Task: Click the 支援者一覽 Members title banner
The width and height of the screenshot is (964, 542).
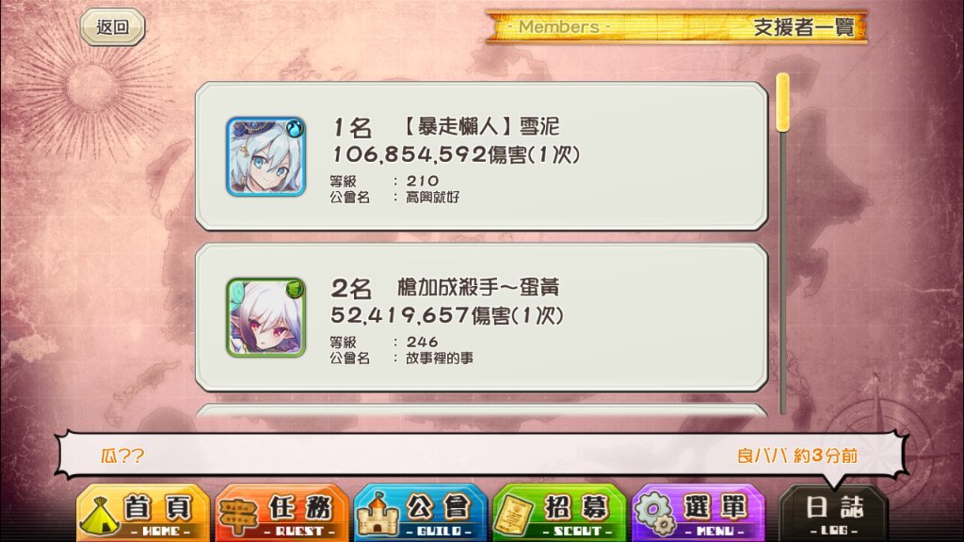Action: [x=676, y=26]
